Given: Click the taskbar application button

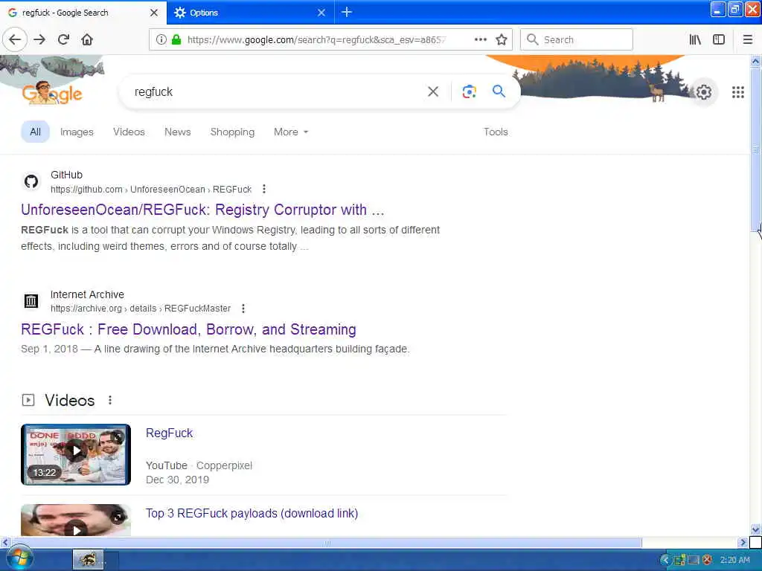Looking at the screenshot, I should tap(88, 559).
